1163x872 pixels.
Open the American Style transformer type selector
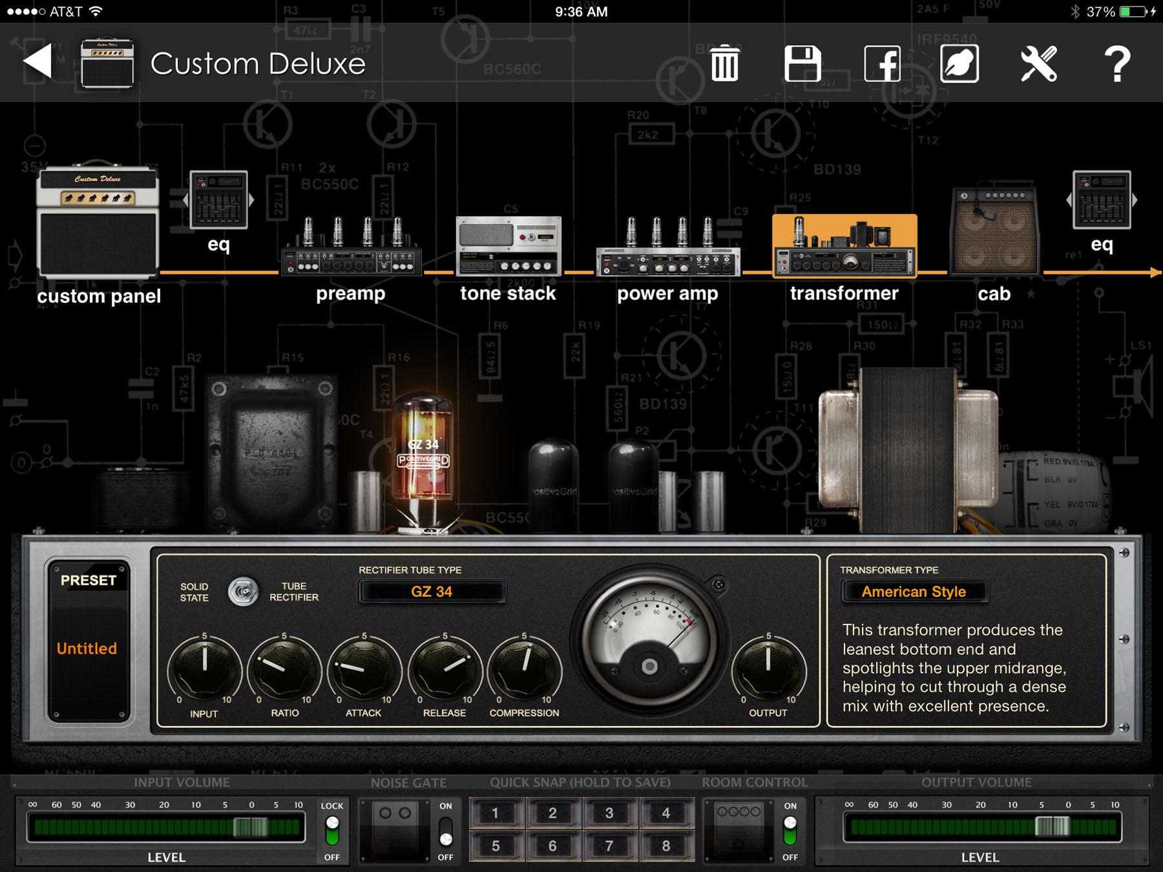coord(914,592)
